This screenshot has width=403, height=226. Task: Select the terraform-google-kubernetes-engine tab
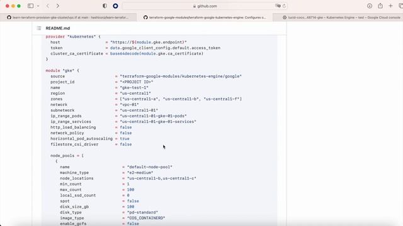(x=205, y=18)
